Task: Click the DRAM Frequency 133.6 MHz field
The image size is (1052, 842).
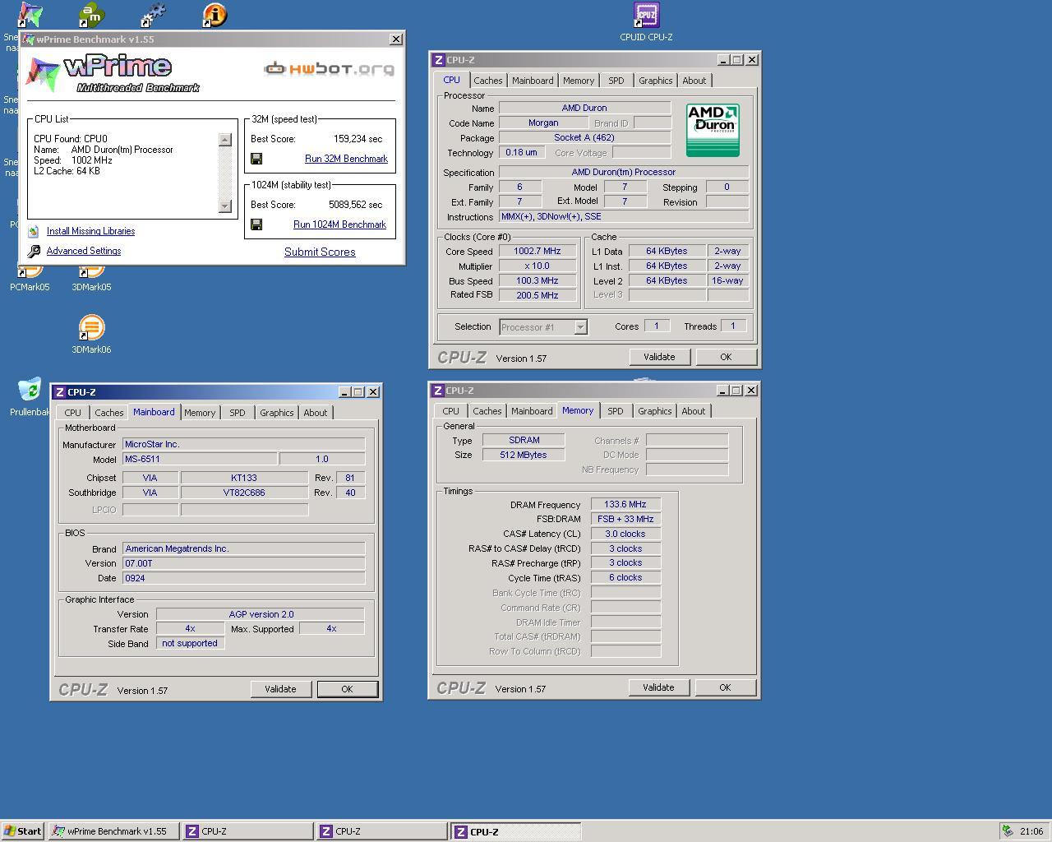Action: [625, 505]
